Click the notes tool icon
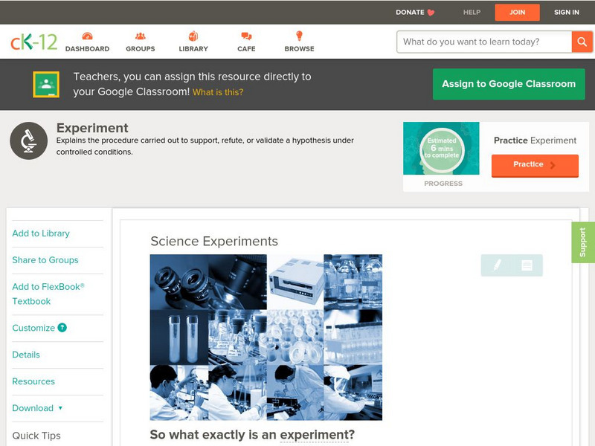Image resolution: width=595 pixels, height=446 pixels. (x=527, y=265)
